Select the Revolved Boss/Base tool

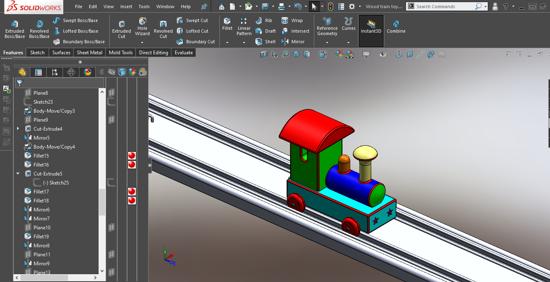pos(39,29)
